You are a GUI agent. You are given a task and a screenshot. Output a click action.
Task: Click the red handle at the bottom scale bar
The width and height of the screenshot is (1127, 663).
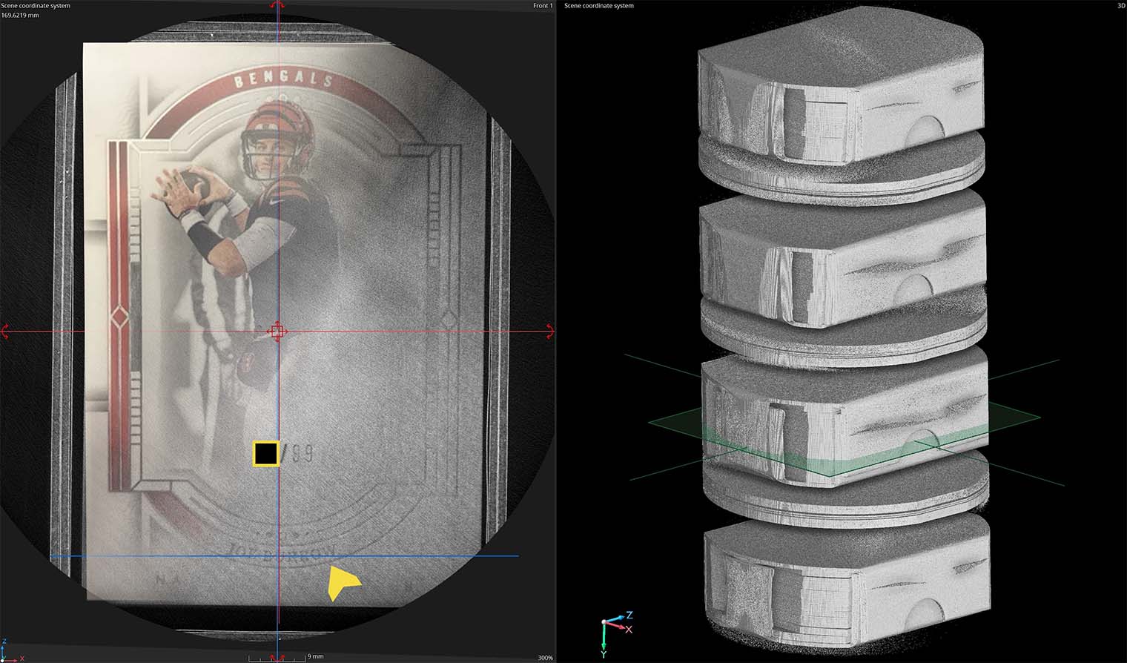[277, 657]
